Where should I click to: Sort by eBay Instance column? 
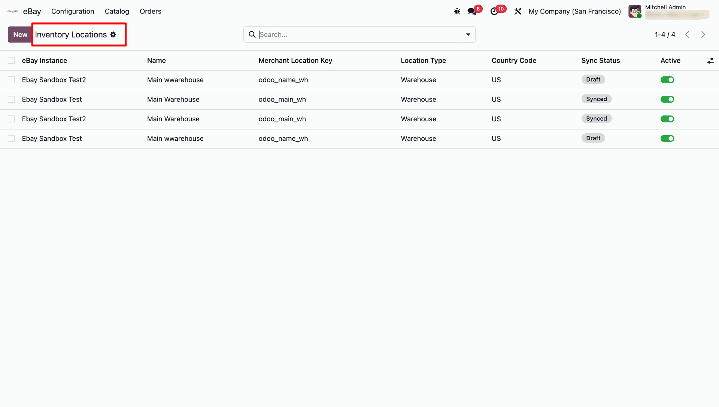point(45,60)
